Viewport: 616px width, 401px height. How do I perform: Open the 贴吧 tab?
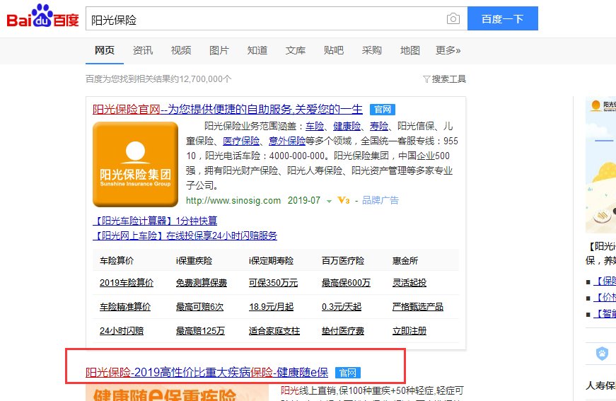click(334, 50)
